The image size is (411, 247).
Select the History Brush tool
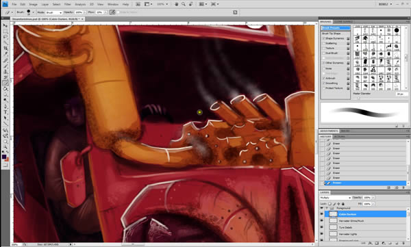(5, 77)
